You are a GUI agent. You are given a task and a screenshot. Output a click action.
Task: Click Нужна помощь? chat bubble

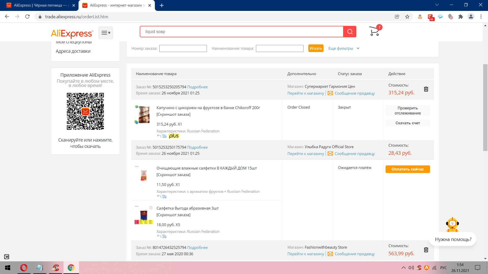pos(453,239)
